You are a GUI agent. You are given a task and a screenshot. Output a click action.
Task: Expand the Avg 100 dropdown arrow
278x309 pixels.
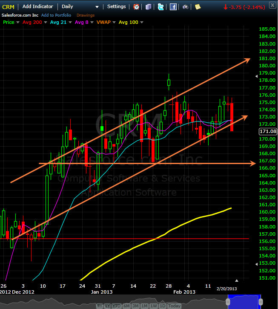click(x=142, y=23)
